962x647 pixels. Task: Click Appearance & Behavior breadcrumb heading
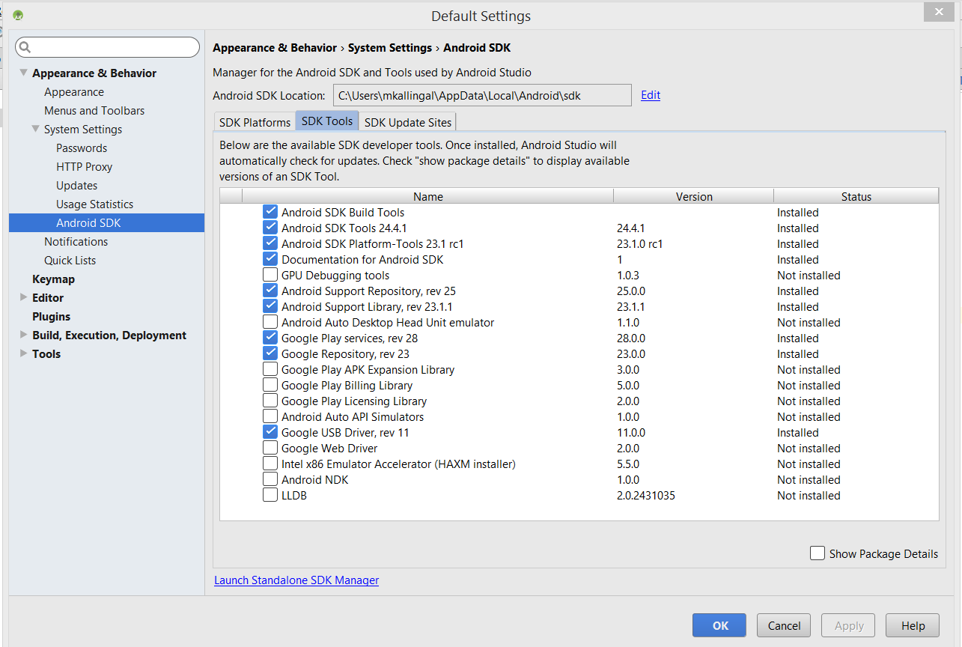(275, 47)
